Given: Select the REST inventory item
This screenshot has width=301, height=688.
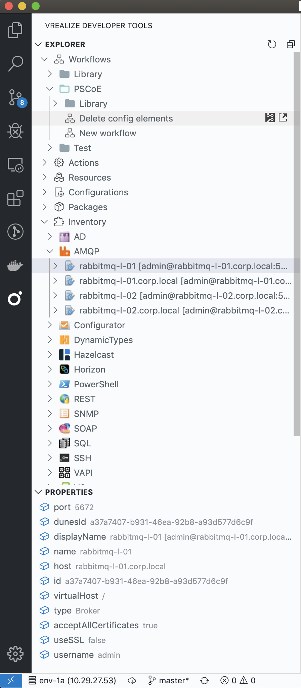Looking at the screenshot, I should coord(85,399).
